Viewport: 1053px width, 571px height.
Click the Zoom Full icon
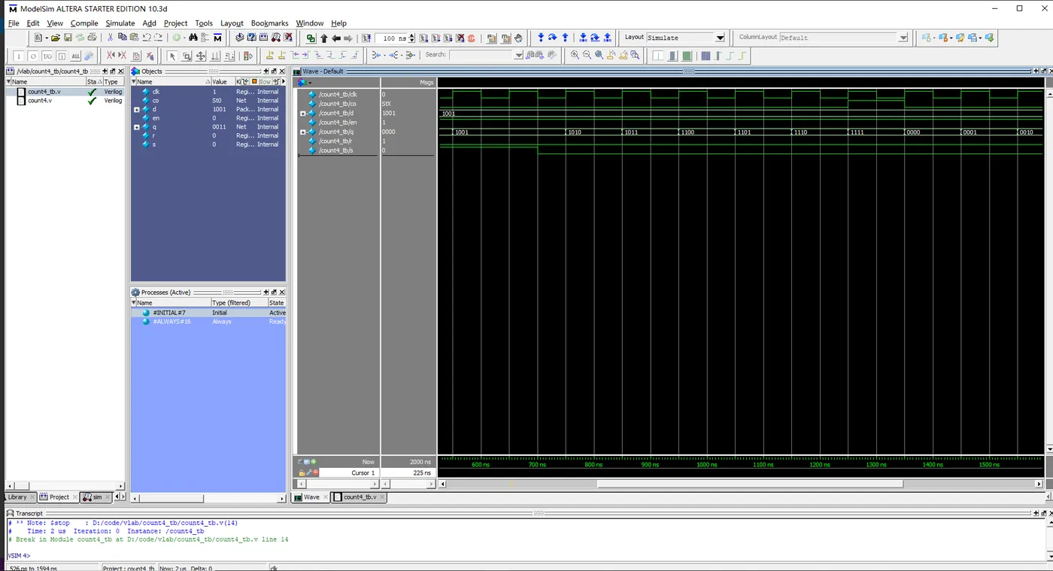599,55
